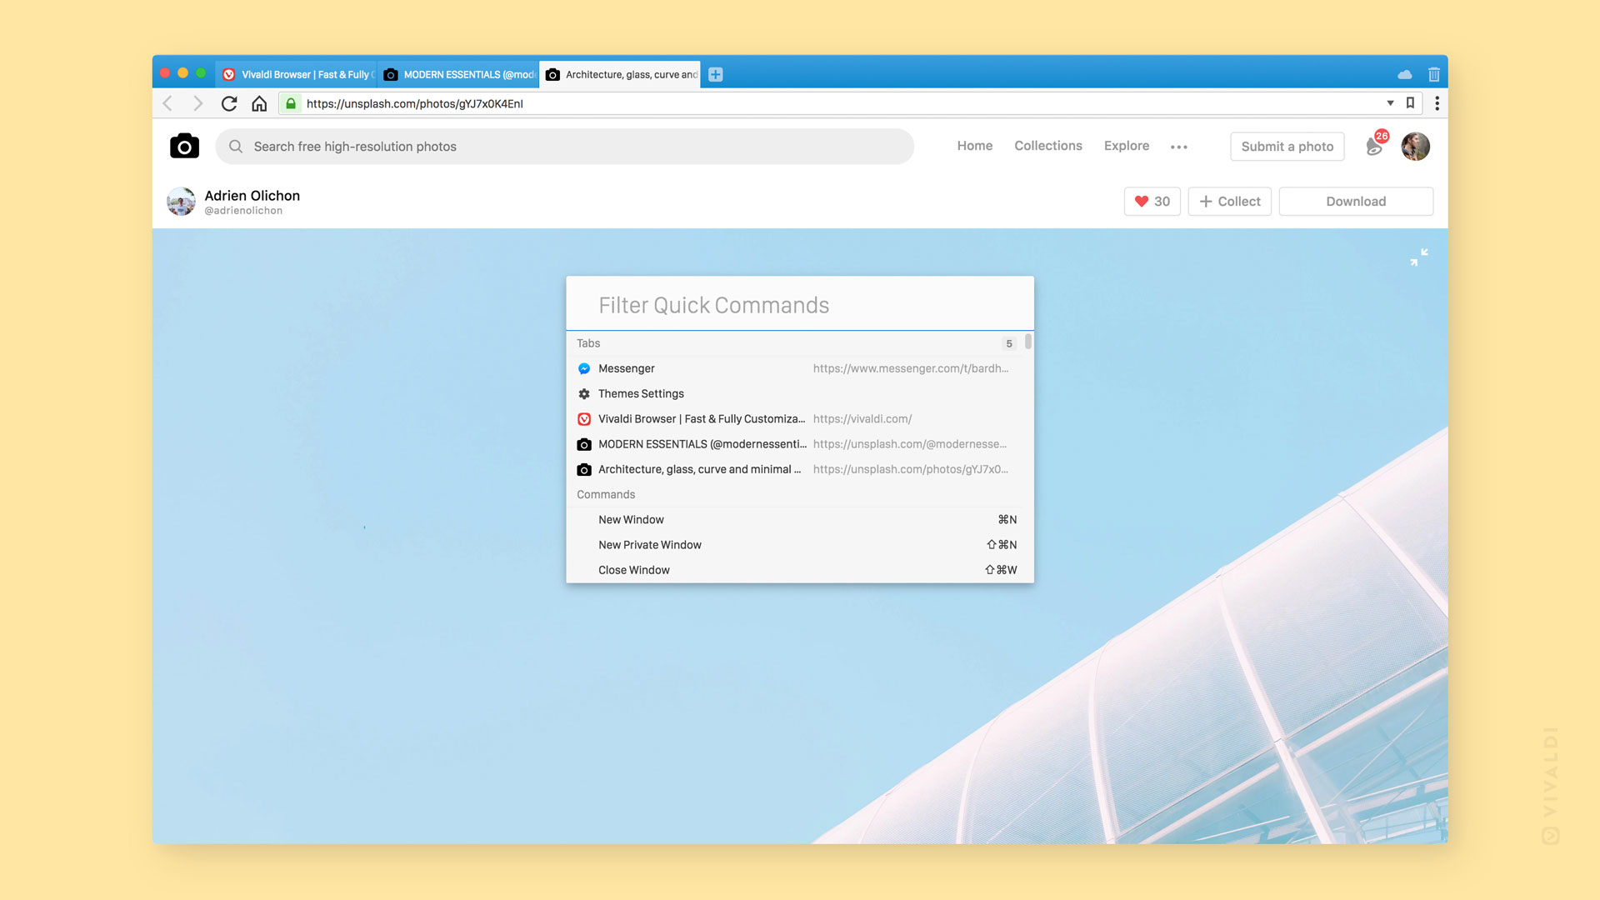Drag the Quick Commands scrollbar
The image size is (1600, 900).
(1027, 342)
